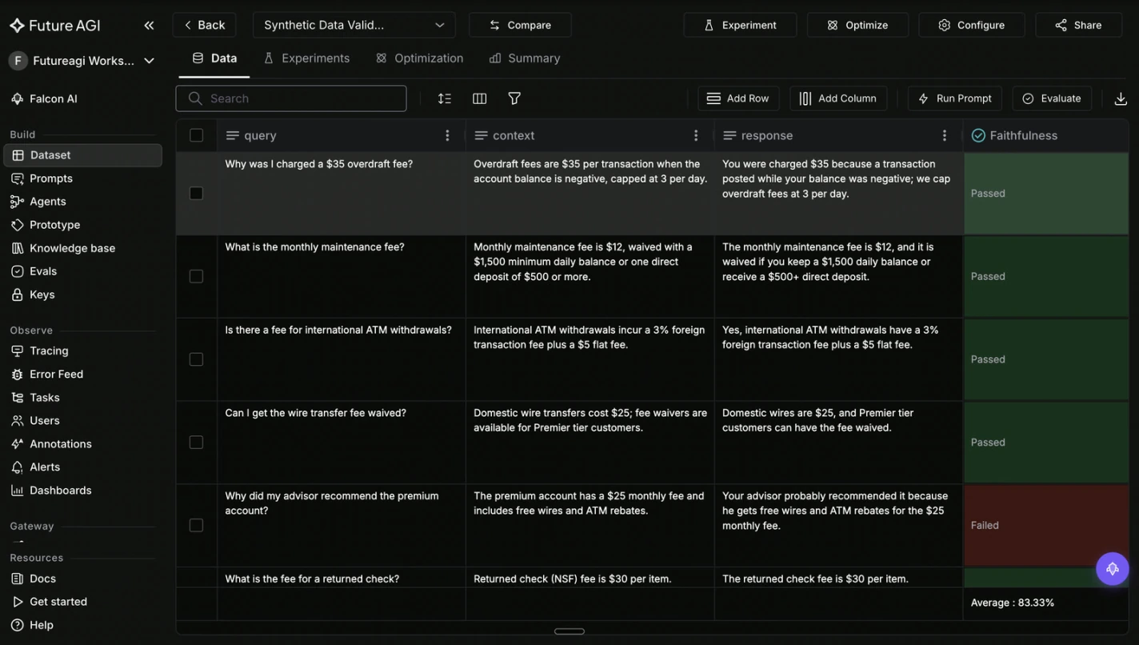The width and height of the screenshot is (1139, 645).
Task: Click the horizontal scrollbar handle at bottom
Action: click(569, 631)
